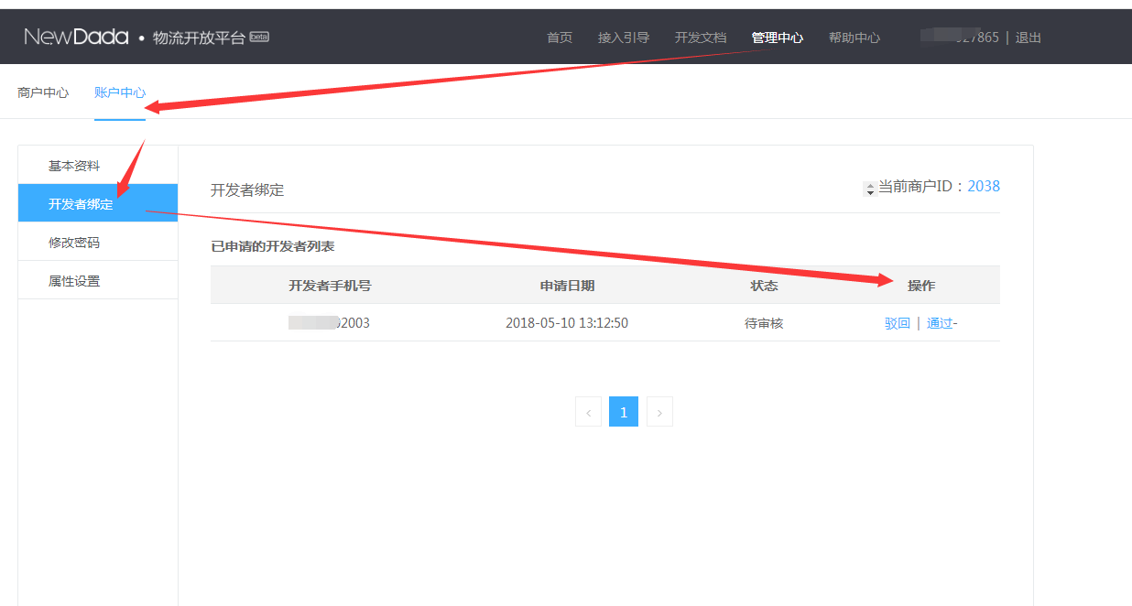Select page 1 pagination button
The width and height of the screenshot is (1132, 606).
[624, 412]
